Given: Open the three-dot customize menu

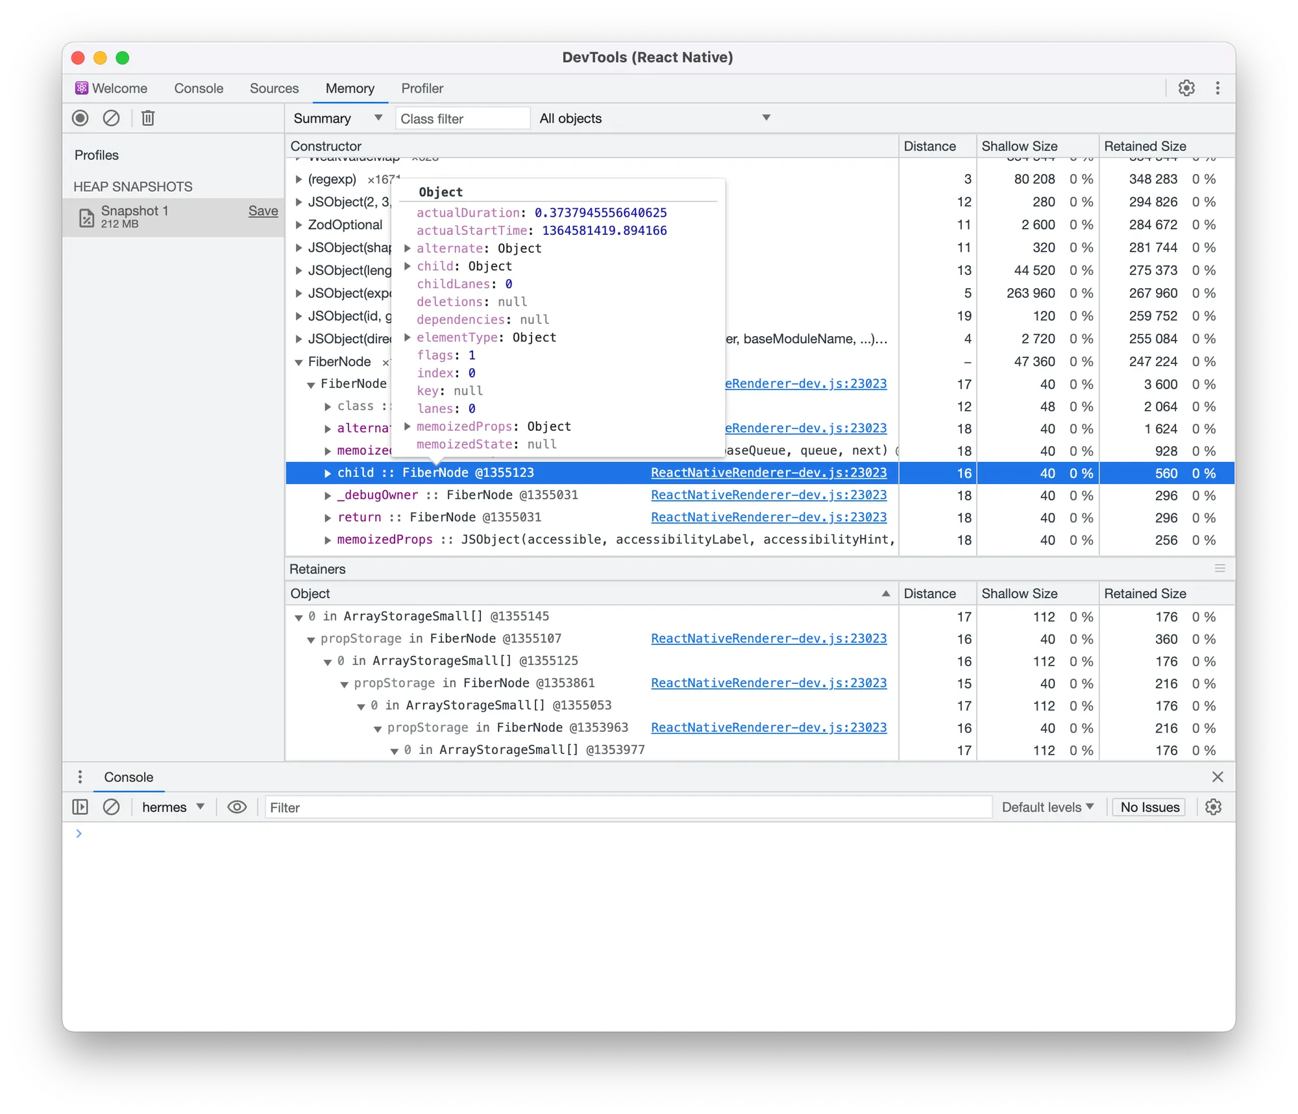Looking at the screenshot, I should [x=1218, y=88].
